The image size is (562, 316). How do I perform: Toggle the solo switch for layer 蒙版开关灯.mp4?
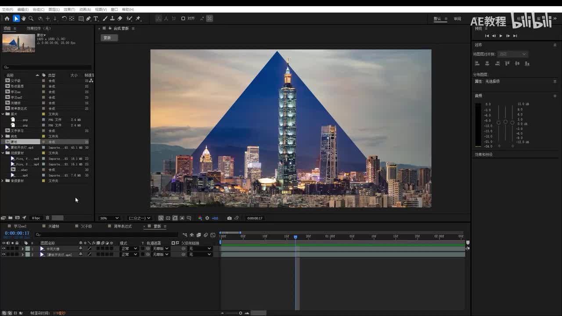click(x=12, y=255)
